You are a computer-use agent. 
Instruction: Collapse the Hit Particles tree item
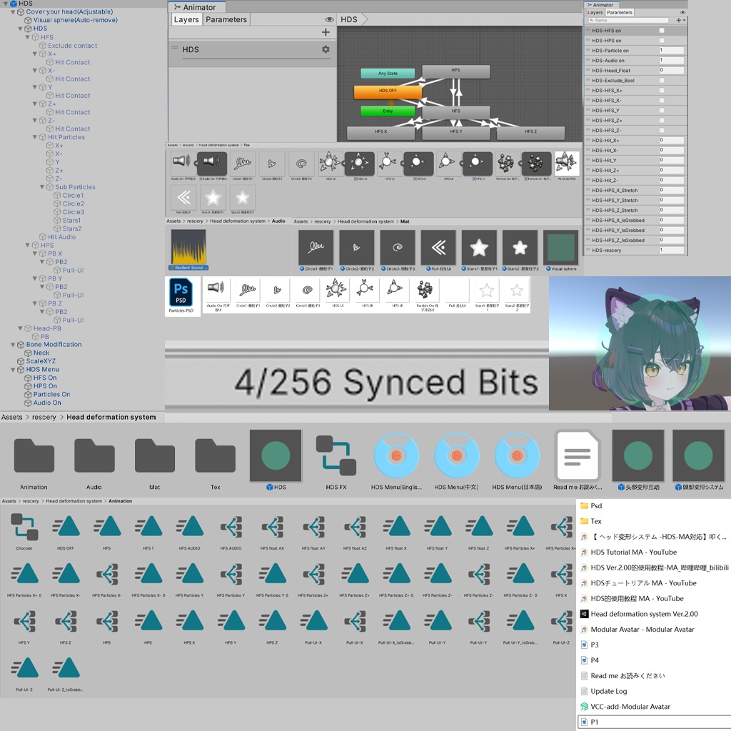click(34, 136)
